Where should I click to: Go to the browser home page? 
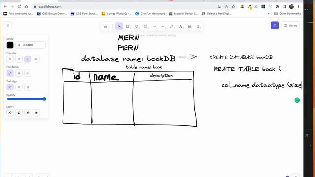point(26,6)
